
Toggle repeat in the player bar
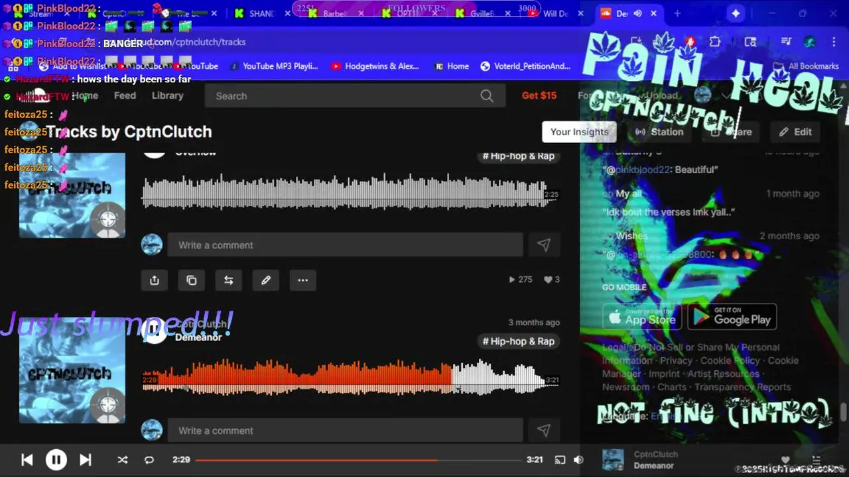pos(149,460)
